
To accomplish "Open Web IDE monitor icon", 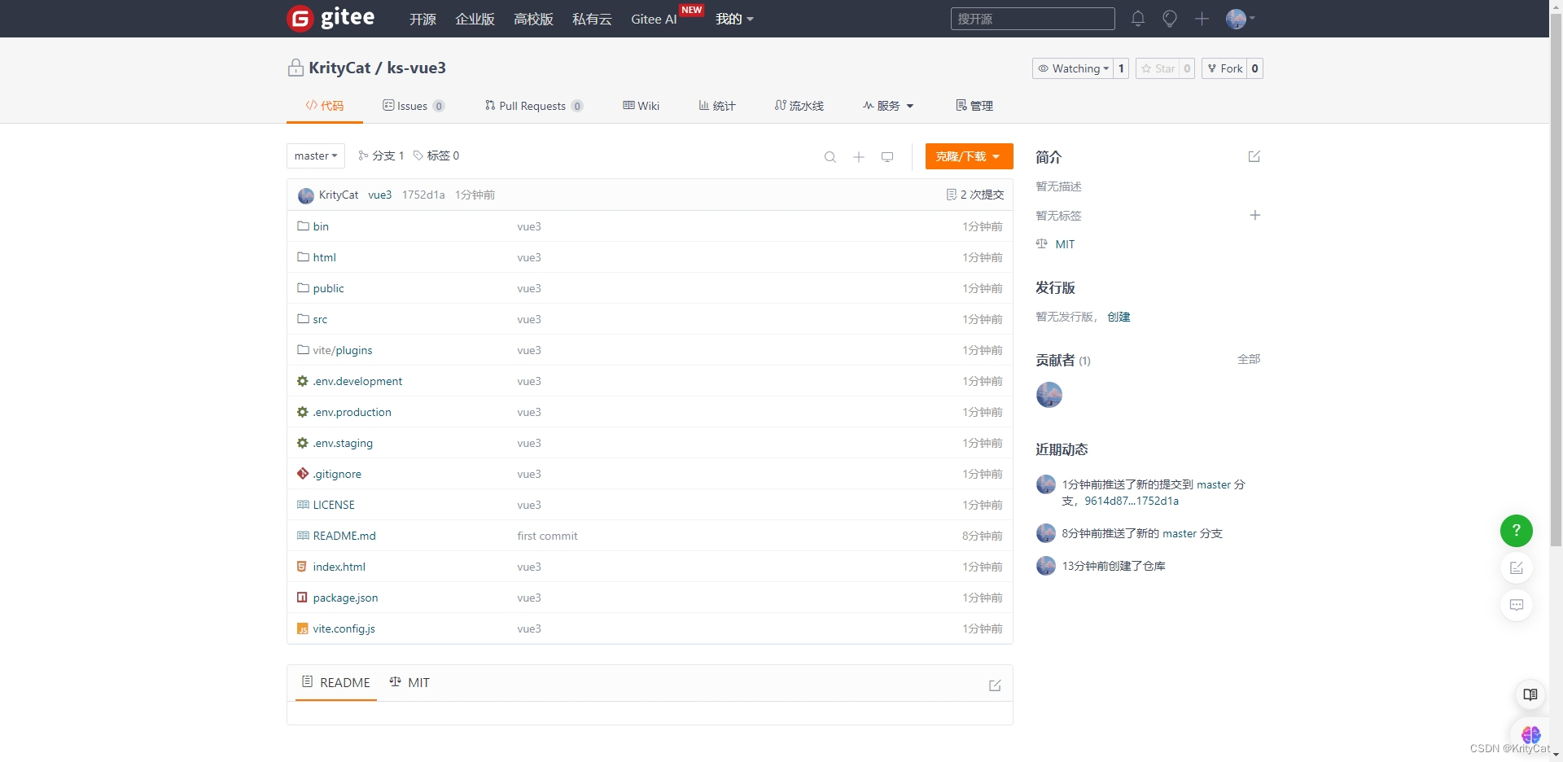I will coord(887,156).
